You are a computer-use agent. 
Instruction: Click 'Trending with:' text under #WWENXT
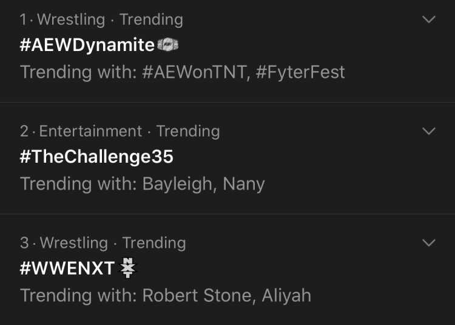coord(78,295)
